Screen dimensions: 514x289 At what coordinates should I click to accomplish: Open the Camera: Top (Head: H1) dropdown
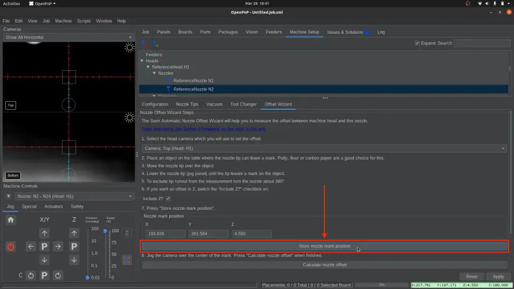coord(324,148)
